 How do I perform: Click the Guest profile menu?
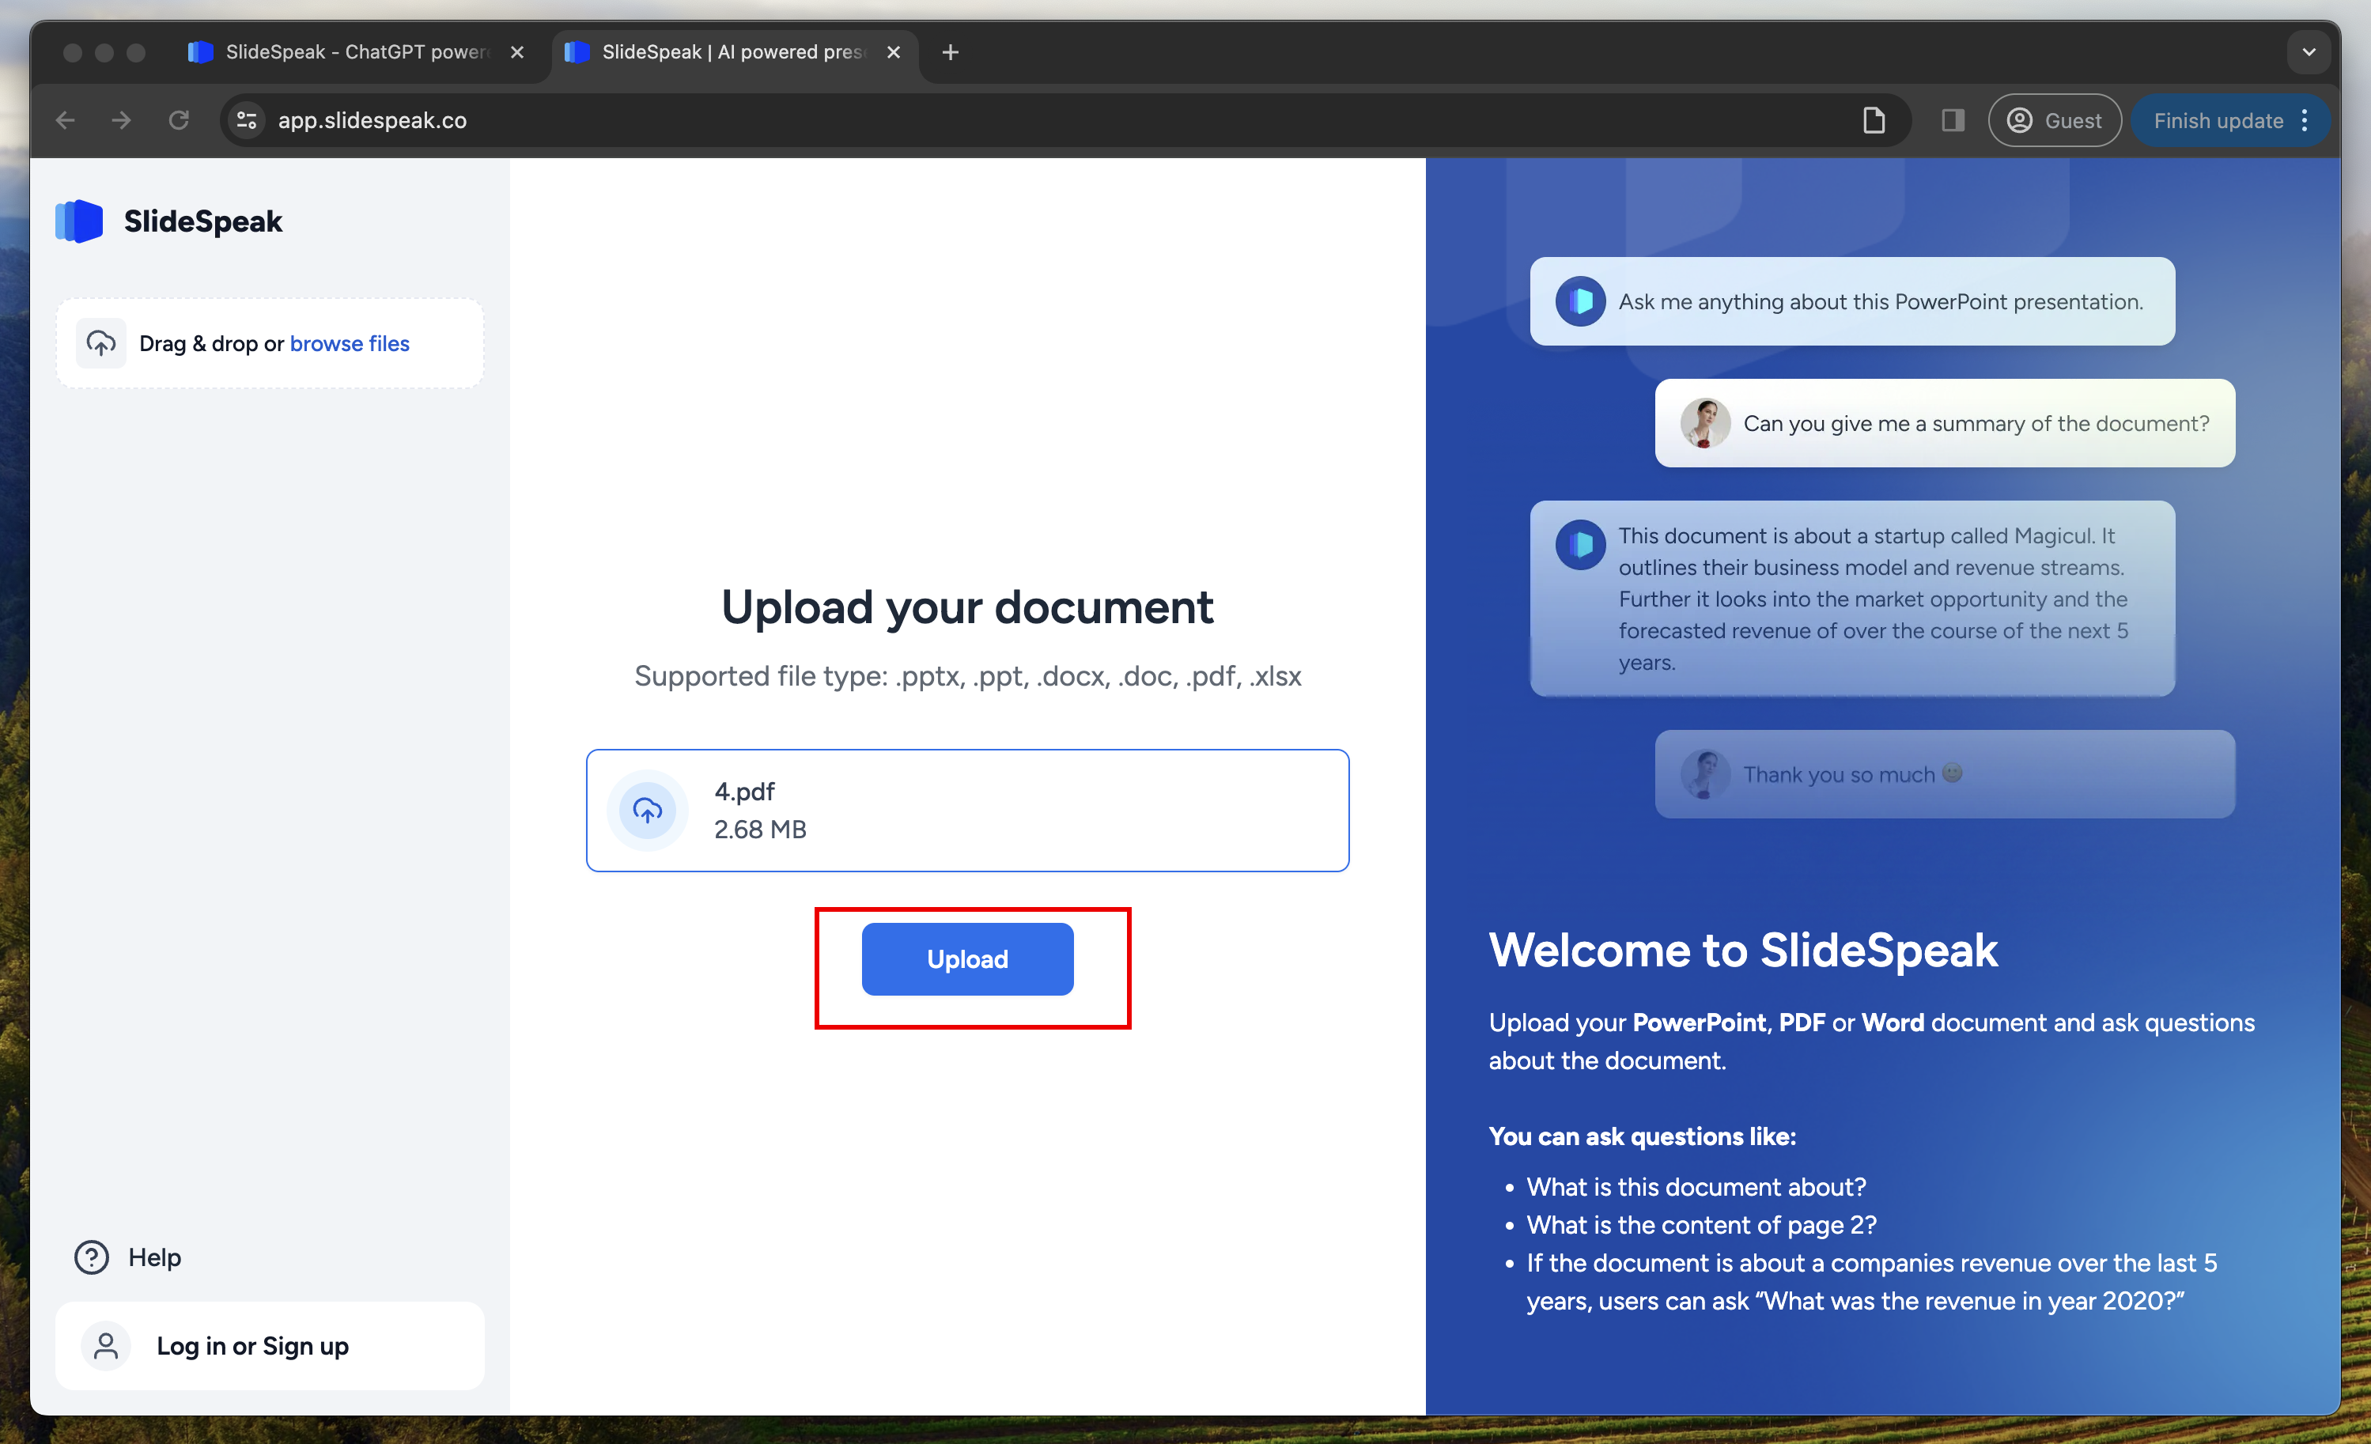(2055, 119)
